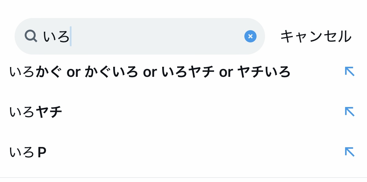
Task: Pick the suggestion ending with ヤチいろ
Action: 150,72
